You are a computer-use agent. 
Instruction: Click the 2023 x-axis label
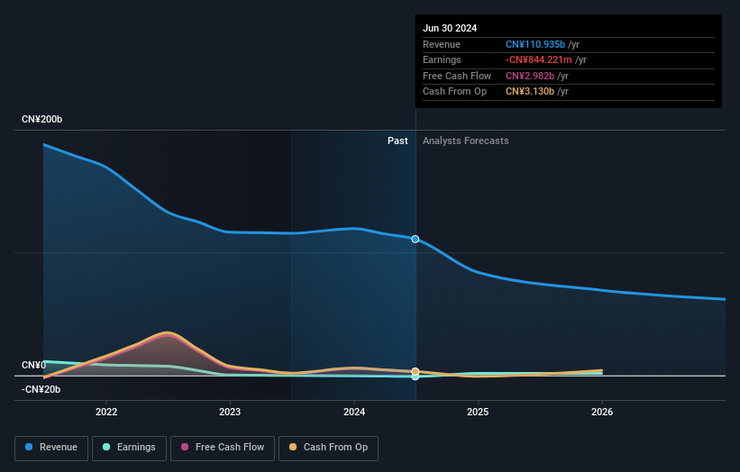pos(230,412)
